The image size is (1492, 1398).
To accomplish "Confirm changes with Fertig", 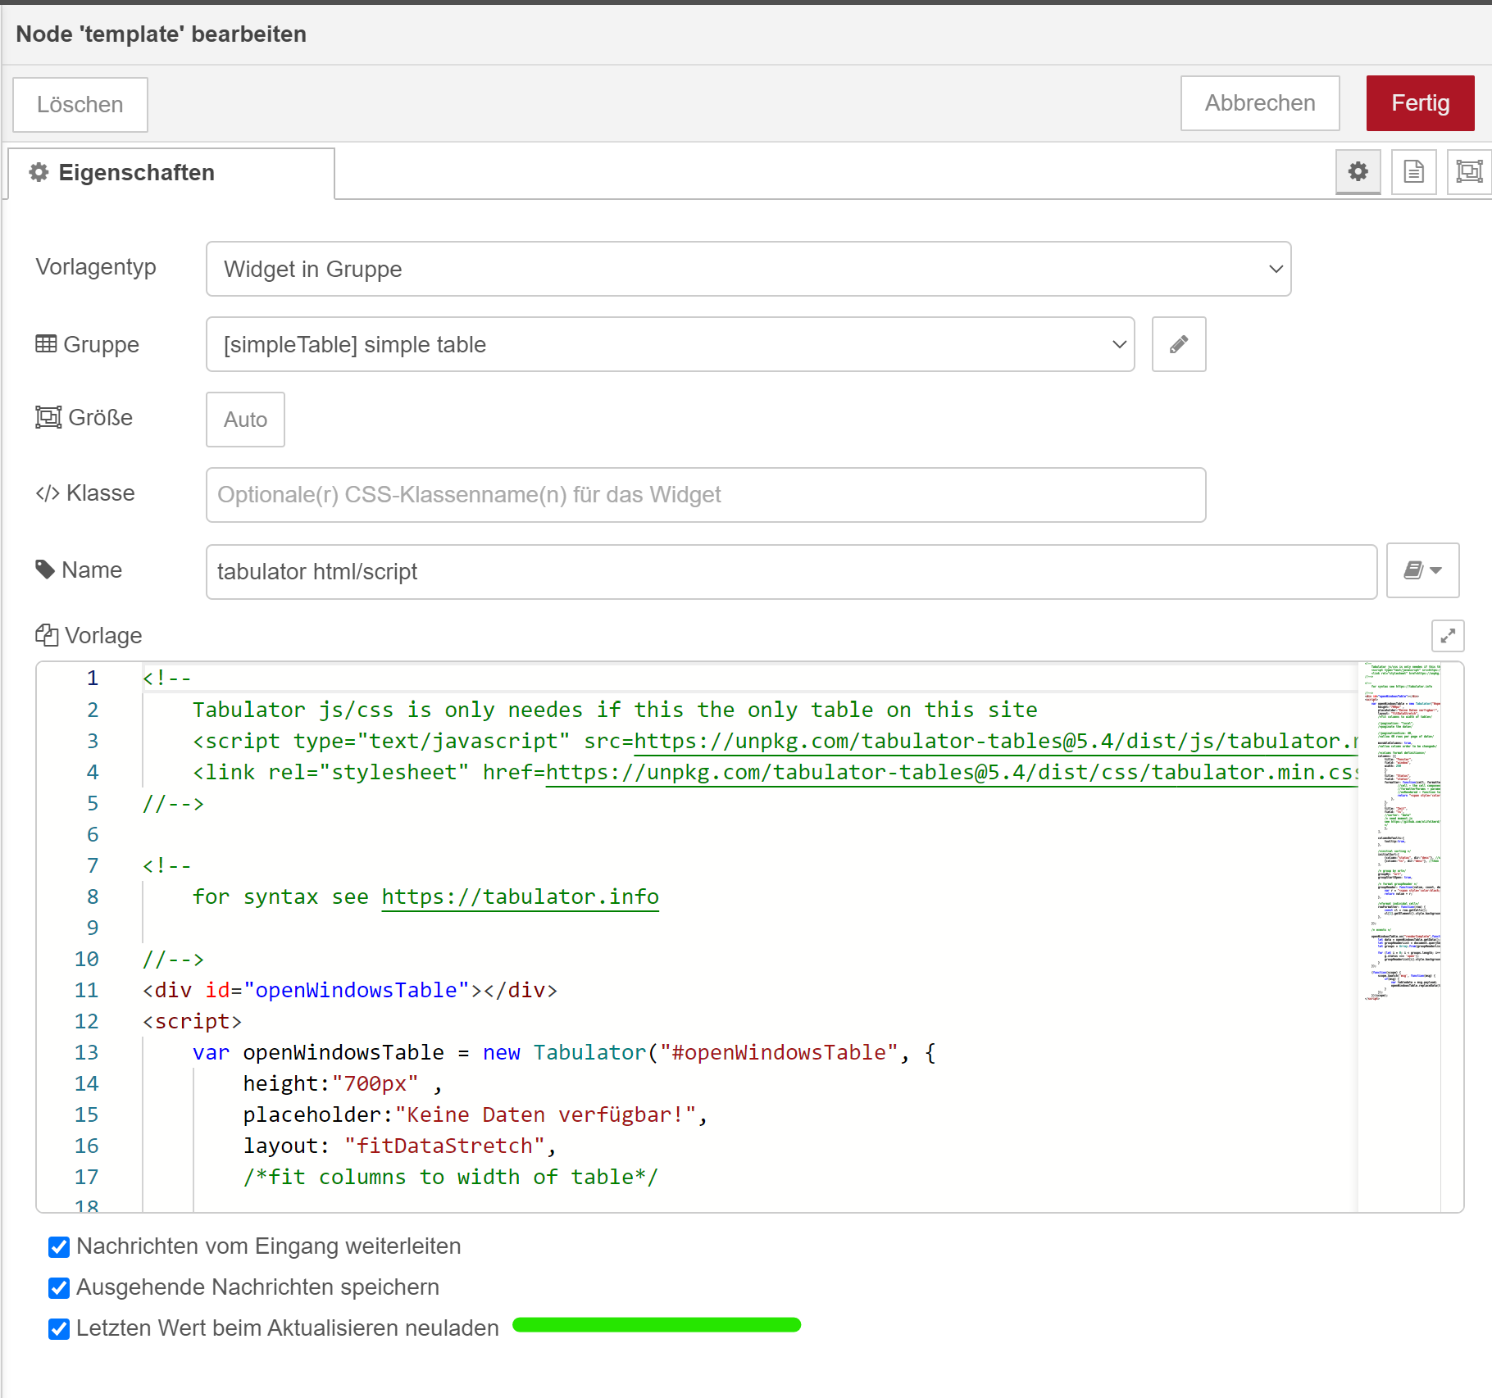I will [1420, 103].
